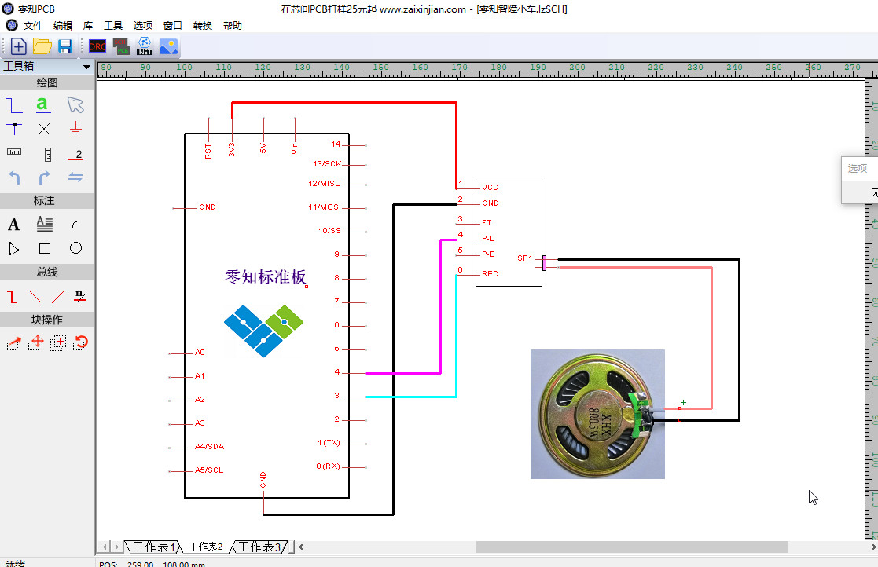Click the 总线 toolbox section header
The width and height of the screenshot is (878, 567).
tap(47, 273)
